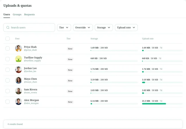Select Sam Rivera's checkbox
Viewport: 186px width, 129px height.
point(8,91)
